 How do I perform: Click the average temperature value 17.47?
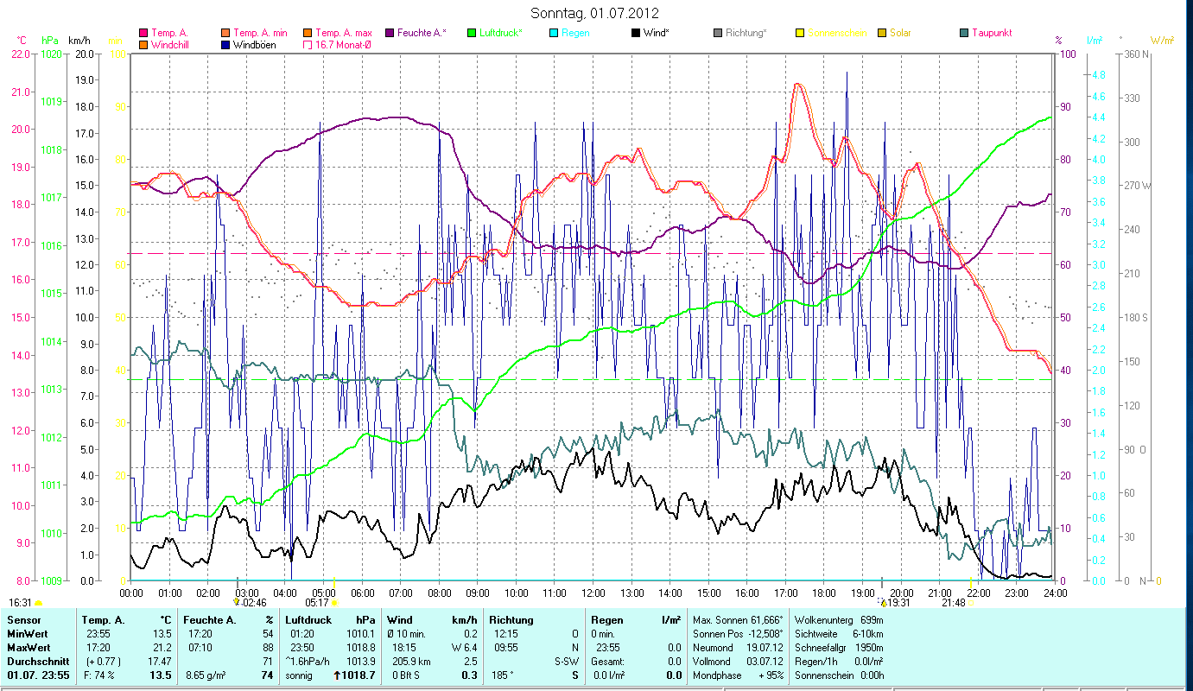point(160,661)
